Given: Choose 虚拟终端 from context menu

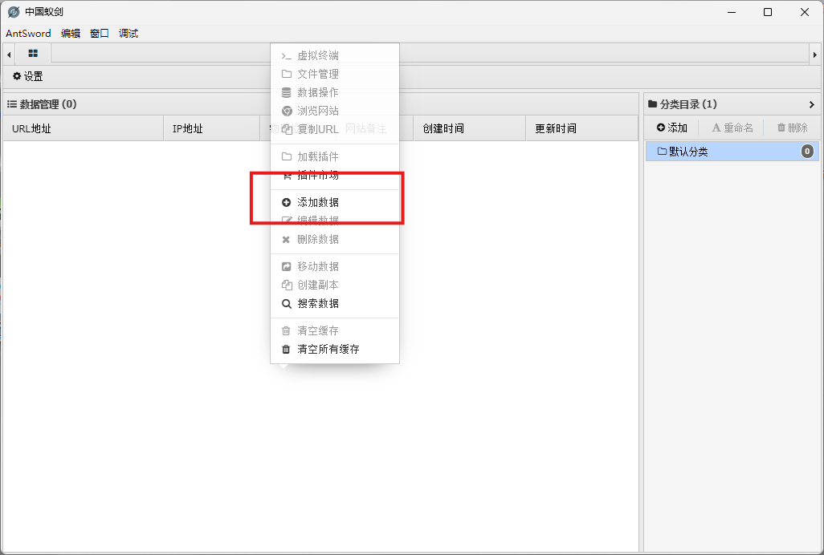Looking at the screenshot, I should click(x=335, y=55).
